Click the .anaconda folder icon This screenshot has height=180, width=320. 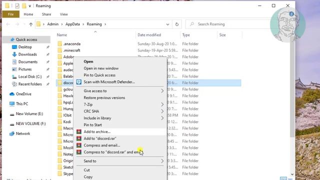tap(59, 43)
